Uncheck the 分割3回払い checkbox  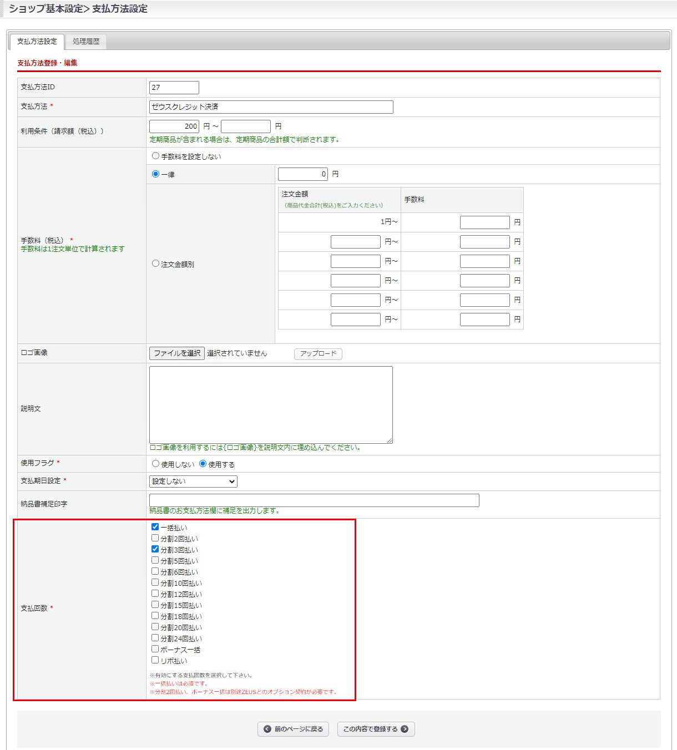coord(155,549)
